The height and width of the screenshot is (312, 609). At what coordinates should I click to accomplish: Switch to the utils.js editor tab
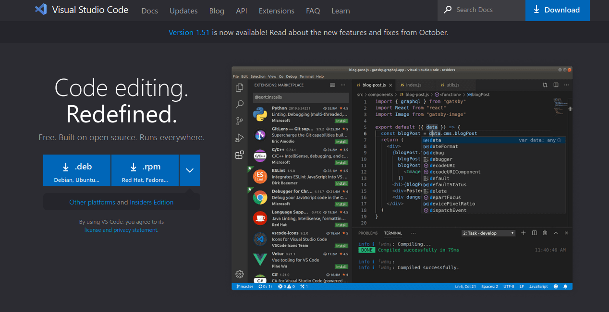click(x=453, y=85)
